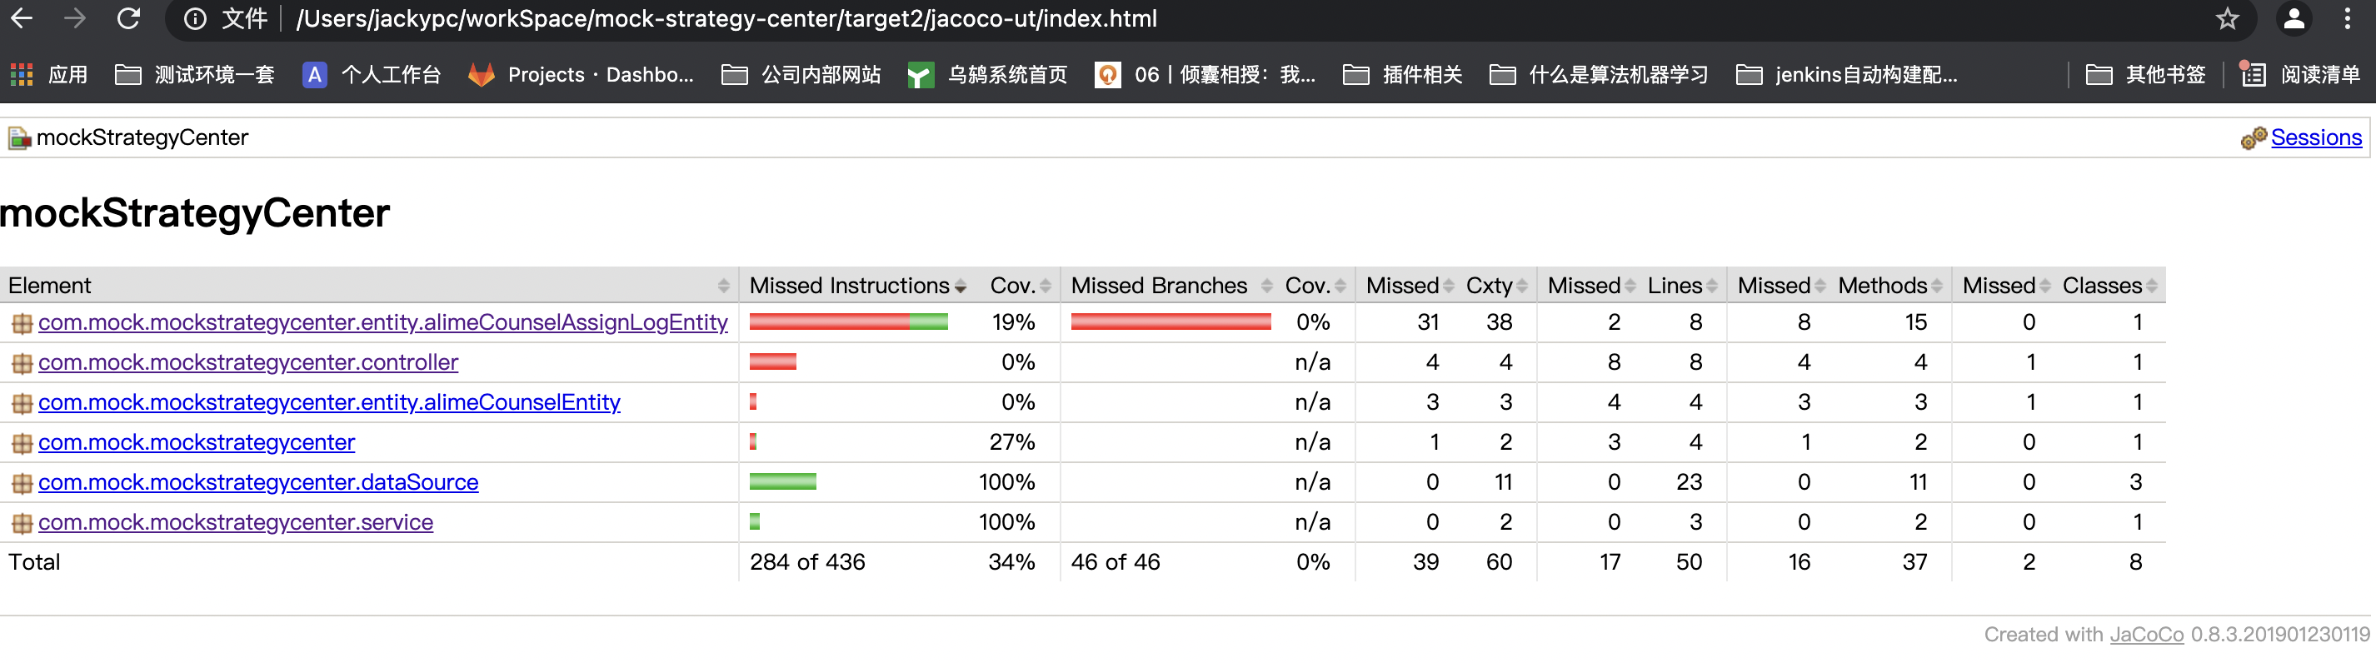Open the 06 | 倾囊相授 bookmark
2376x663 pixels.
pyautogui.click(x=1205, y=75)
